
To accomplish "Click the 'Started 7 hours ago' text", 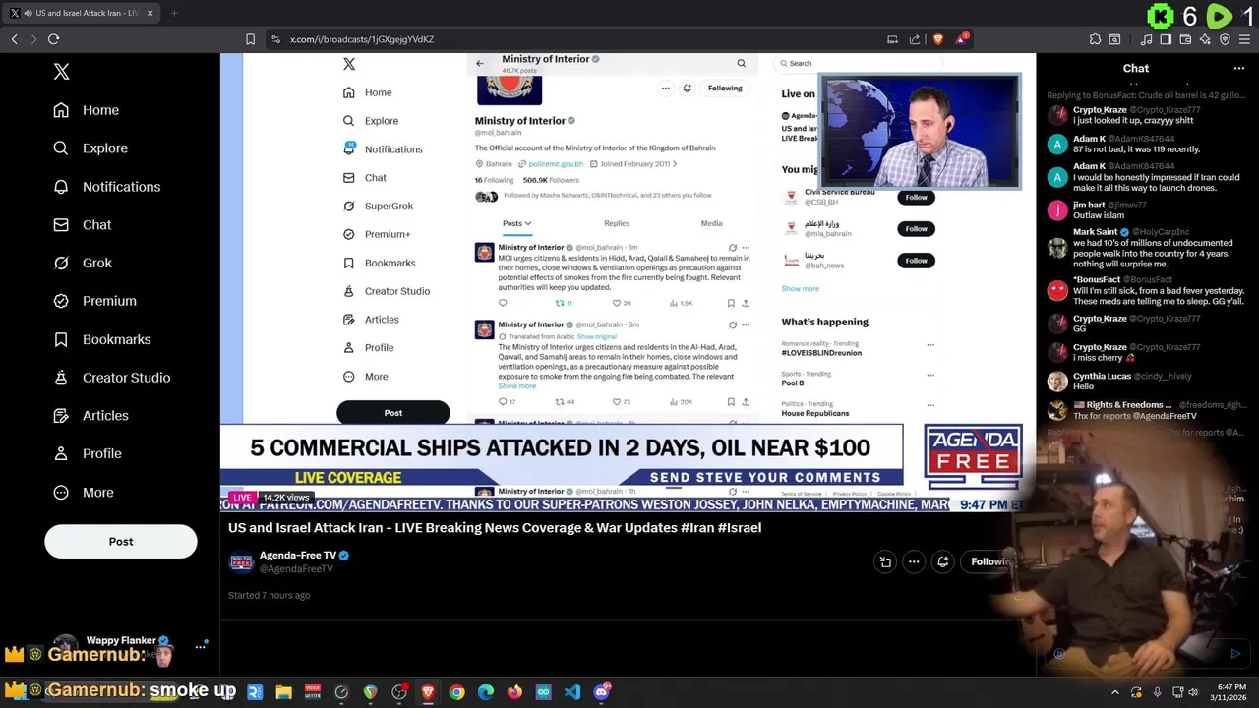I will [x=269, y=596].
